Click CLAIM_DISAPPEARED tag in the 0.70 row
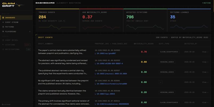This screenshot has width=214, height=107. tap(169, 52)
